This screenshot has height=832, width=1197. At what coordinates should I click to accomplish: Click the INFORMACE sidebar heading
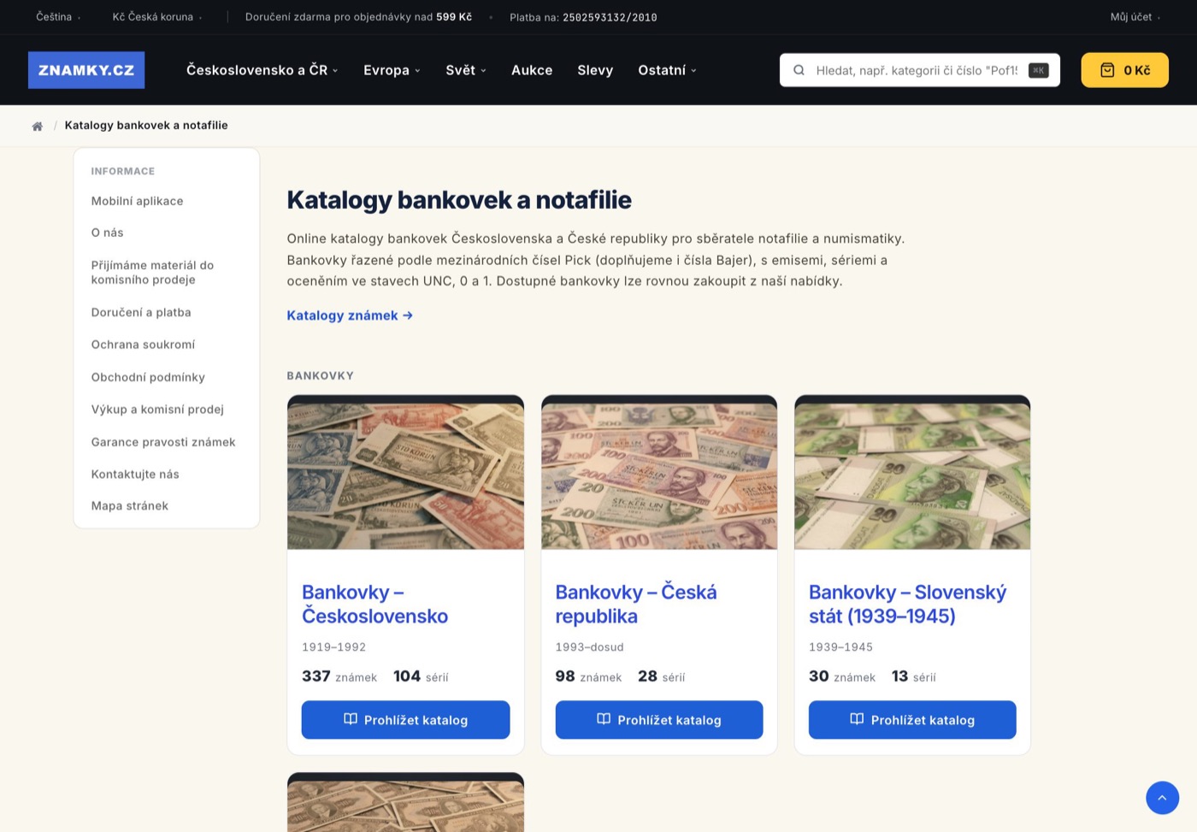[x=123, y=171]
